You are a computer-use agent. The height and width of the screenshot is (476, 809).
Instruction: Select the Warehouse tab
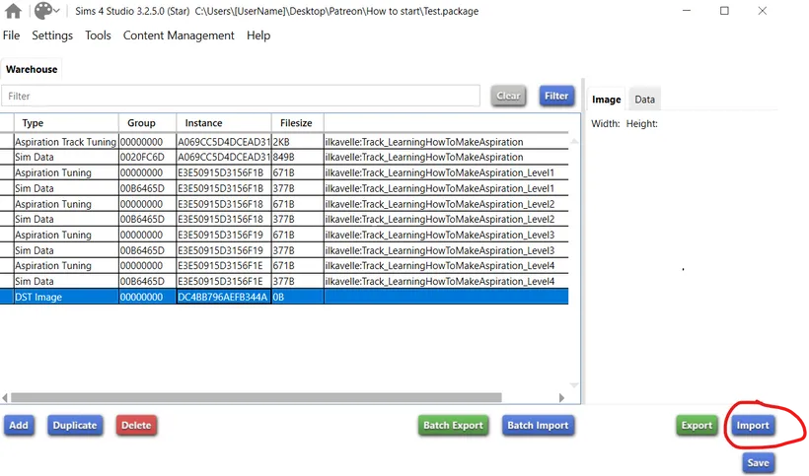click(32, 70)
